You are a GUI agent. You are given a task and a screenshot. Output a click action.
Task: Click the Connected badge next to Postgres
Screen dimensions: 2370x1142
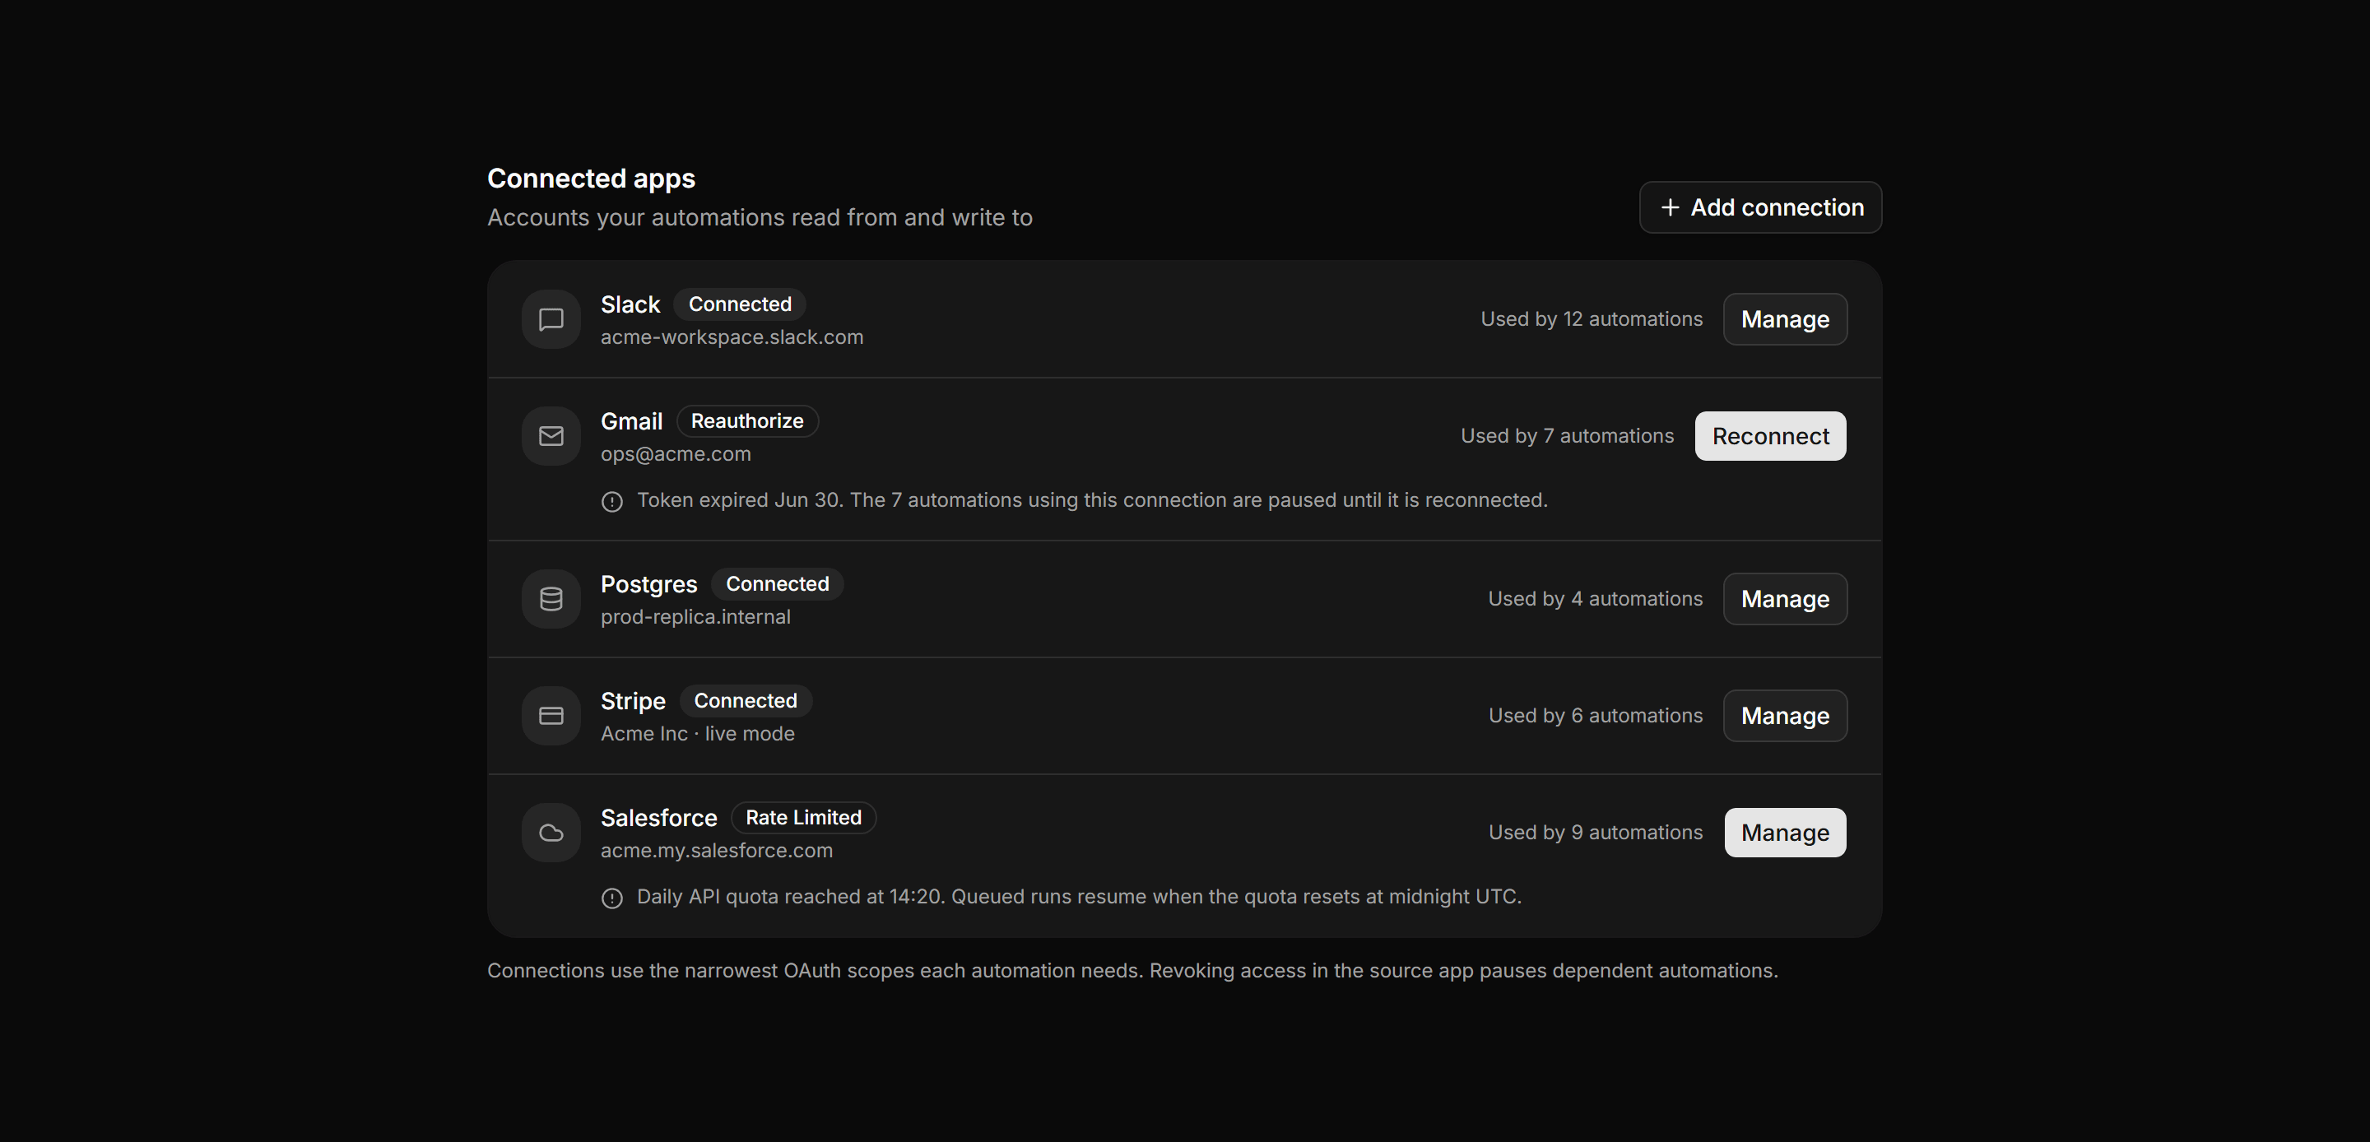point(778,583)
